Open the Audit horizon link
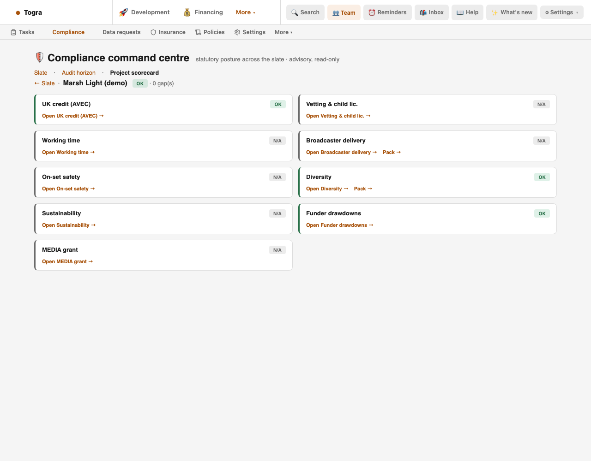The width and height of the screenshot is (591, 461). pyautogui.click(x=78, y=73)
